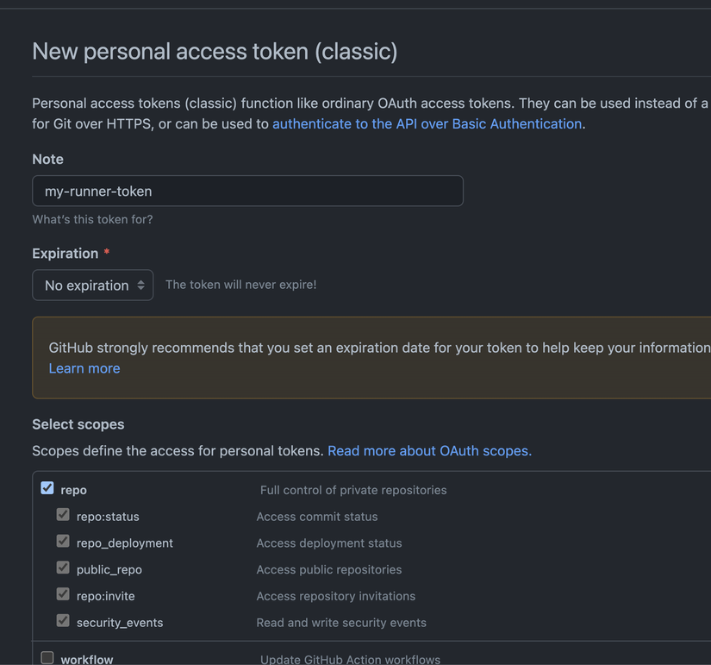Open the Expiration dropdown

(x=93, y=285)
